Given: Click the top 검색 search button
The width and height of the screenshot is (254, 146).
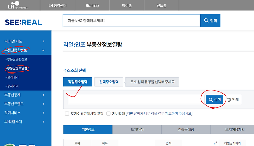Looking at the screenshot, I should 210,21.
